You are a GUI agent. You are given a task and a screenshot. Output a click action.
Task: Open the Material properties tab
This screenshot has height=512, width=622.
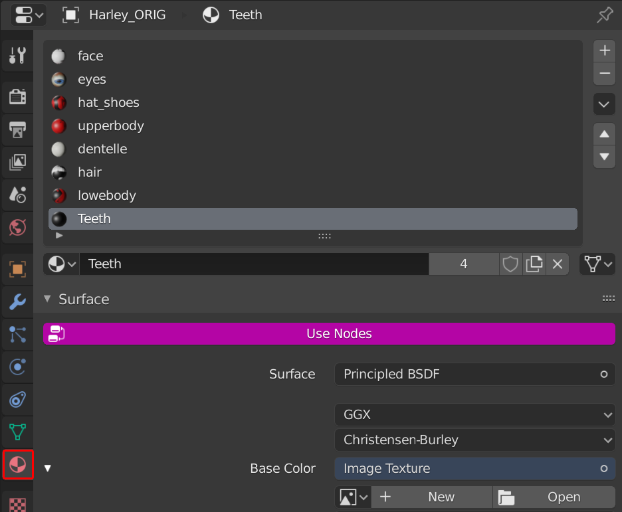18,465
